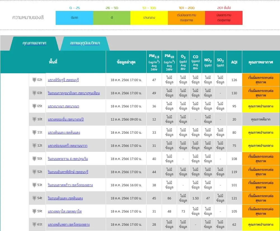Choose the station marker icon for 50t

tap(34, 159)
